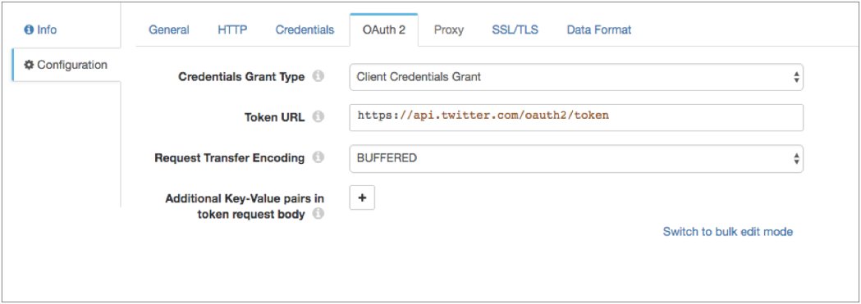This screenshot has width=861, height=304.
Task: Click info icon beside Token URL
Action: 318,117
